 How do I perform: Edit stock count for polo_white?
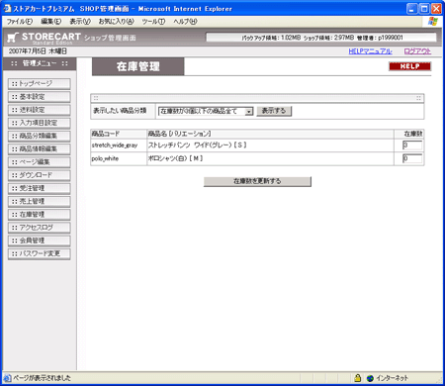pyautogui.click(x=412, y=158)
